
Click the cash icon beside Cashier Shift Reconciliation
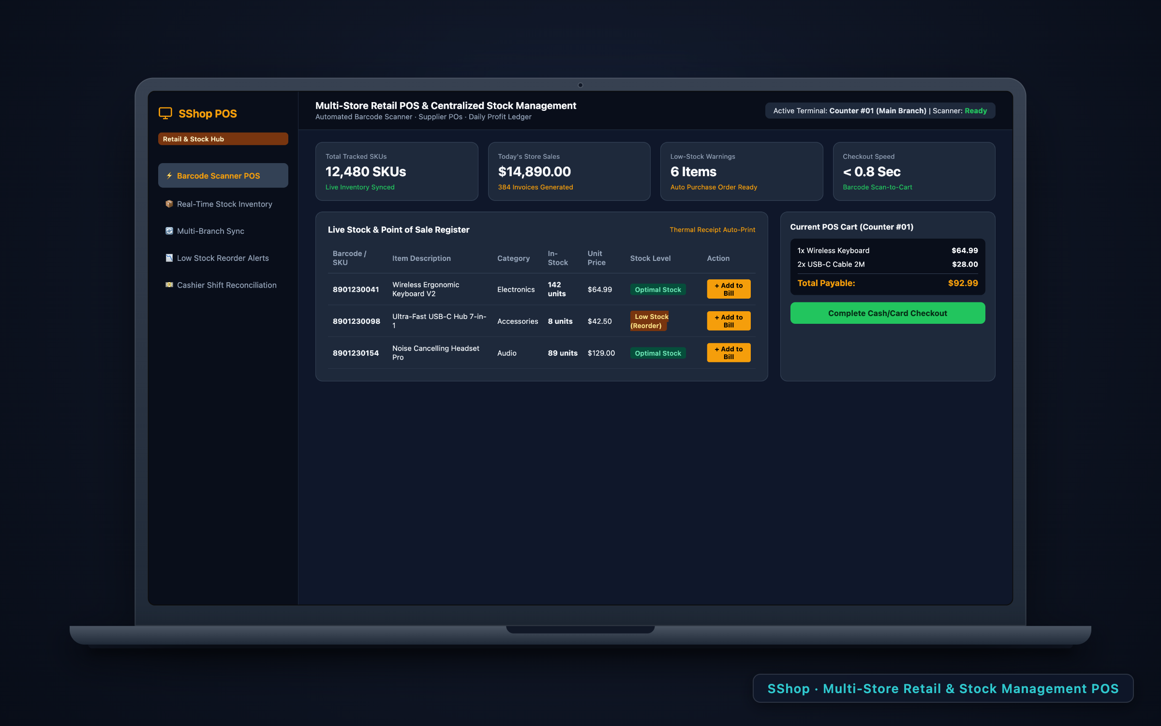point(169,285)
